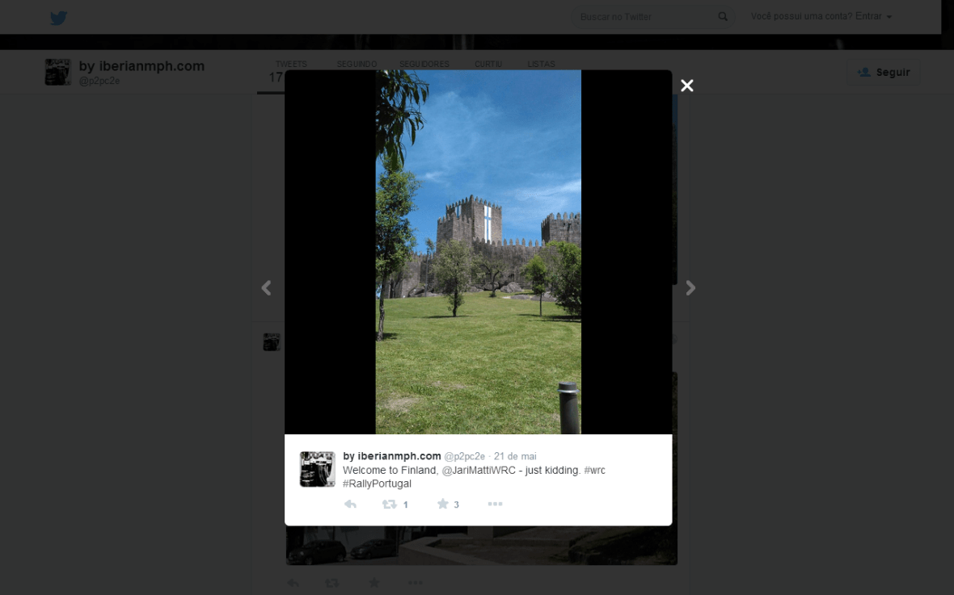Open profile avatar in page header

58,72
